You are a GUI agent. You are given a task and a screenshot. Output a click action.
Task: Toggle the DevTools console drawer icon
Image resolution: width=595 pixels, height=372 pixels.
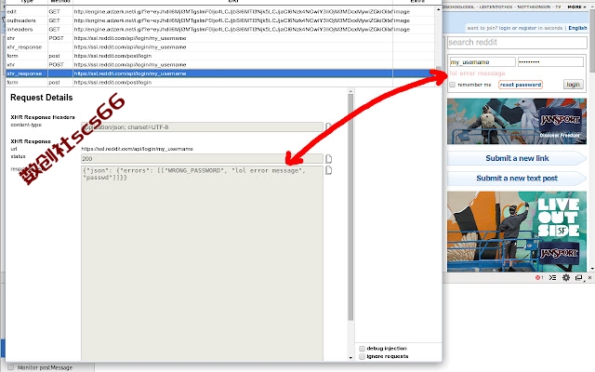pyautogui.click(x=552, y=277)
